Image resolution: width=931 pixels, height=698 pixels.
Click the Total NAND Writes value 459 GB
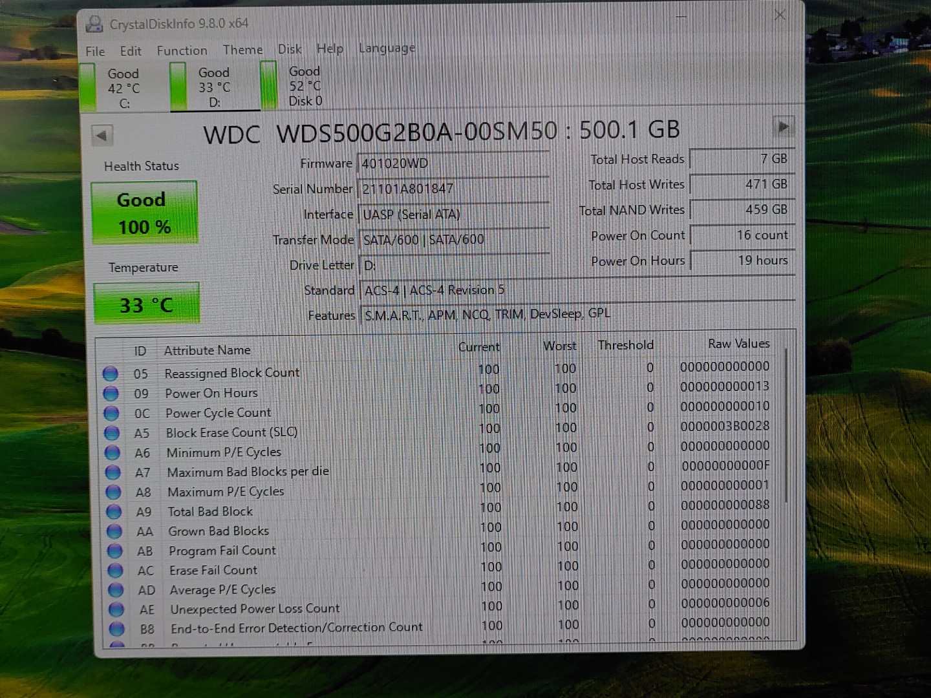[x=742, y=209]
